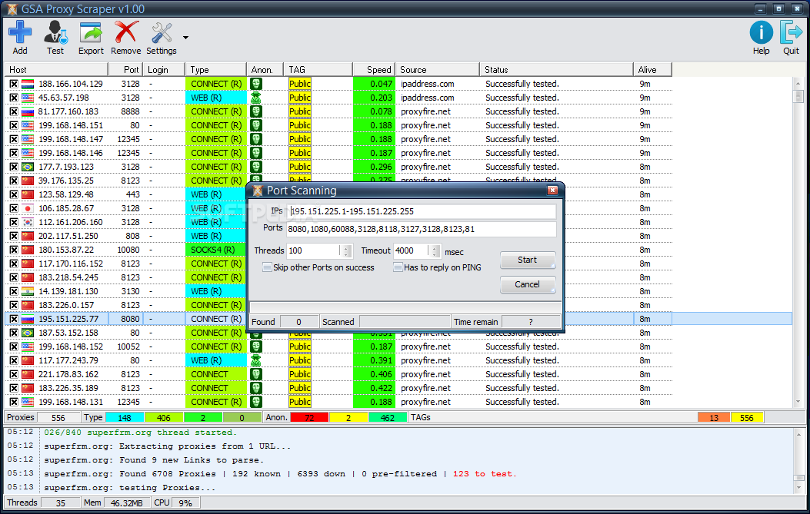Adjust the Timeout spinner arrows
This screenshot has height=514, width=810.
pyautogui.click(x=435, y=250)
